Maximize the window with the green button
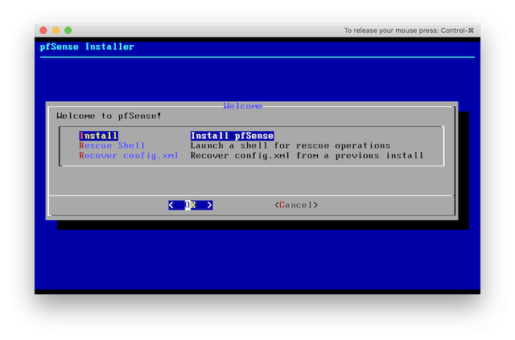 [68, 31]
